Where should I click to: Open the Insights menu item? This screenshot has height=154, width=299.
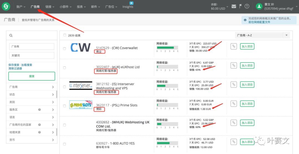coord(128,7)
